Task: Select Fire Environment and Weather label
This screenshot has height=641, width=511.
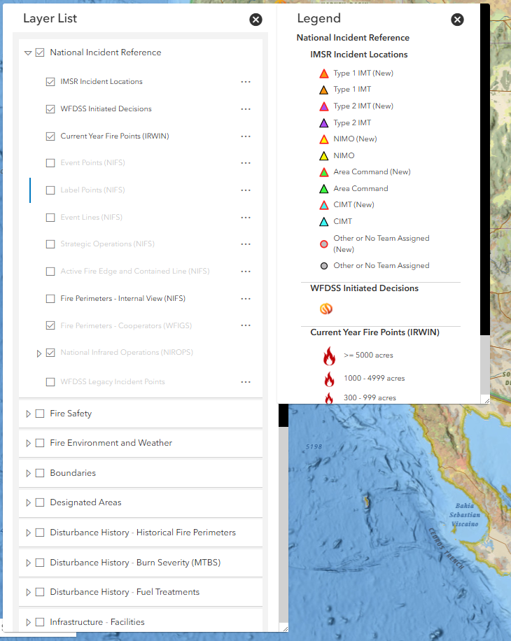Action: pyautogui.click(x=111, y=443)
